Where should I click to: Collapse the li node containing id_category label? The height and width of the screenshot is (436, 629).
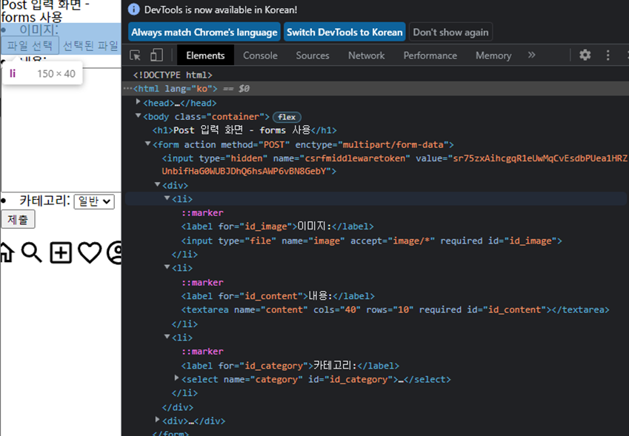pos(167,337)
